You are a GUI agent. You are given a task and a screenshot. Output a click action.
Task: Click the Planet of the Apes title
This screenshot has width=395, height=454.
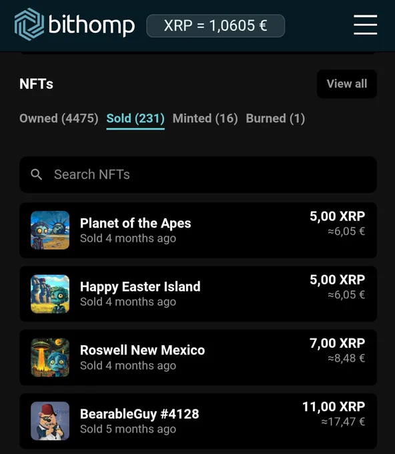click(x=135, y=223)
